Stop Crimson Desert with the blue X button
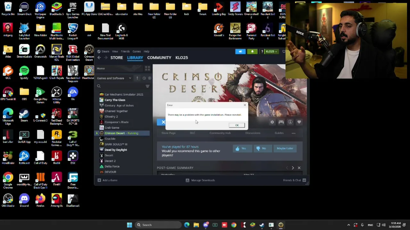Viewport: 410px width, 230px height. 163,122
